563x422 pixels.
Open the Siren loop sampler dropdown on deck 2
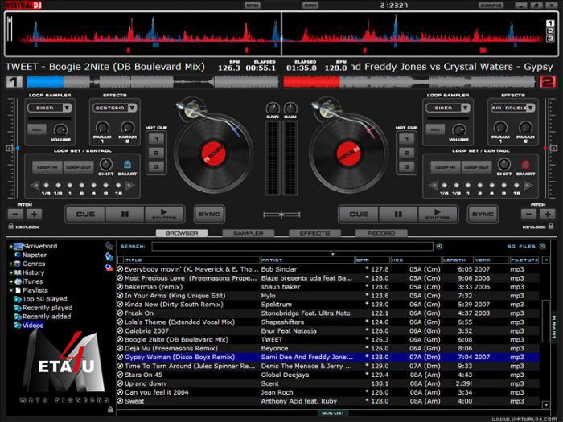click(466, 108)
